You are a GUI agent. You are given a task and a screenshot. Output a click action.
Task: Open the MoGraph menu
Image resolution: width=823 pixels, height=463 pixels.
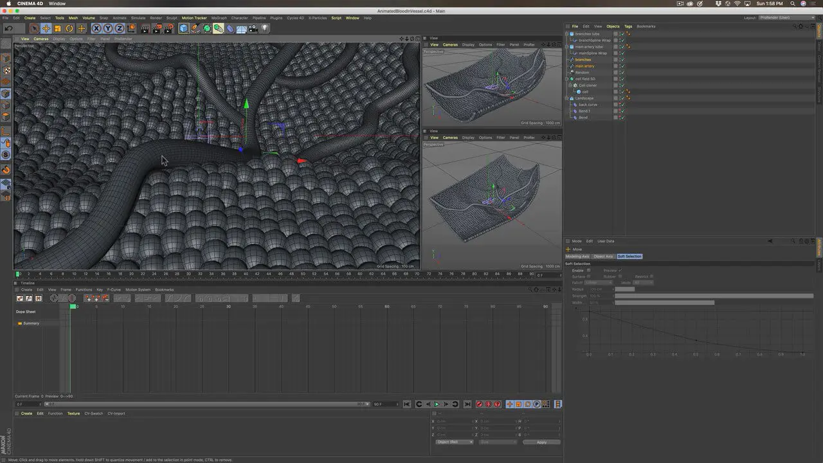219,18
